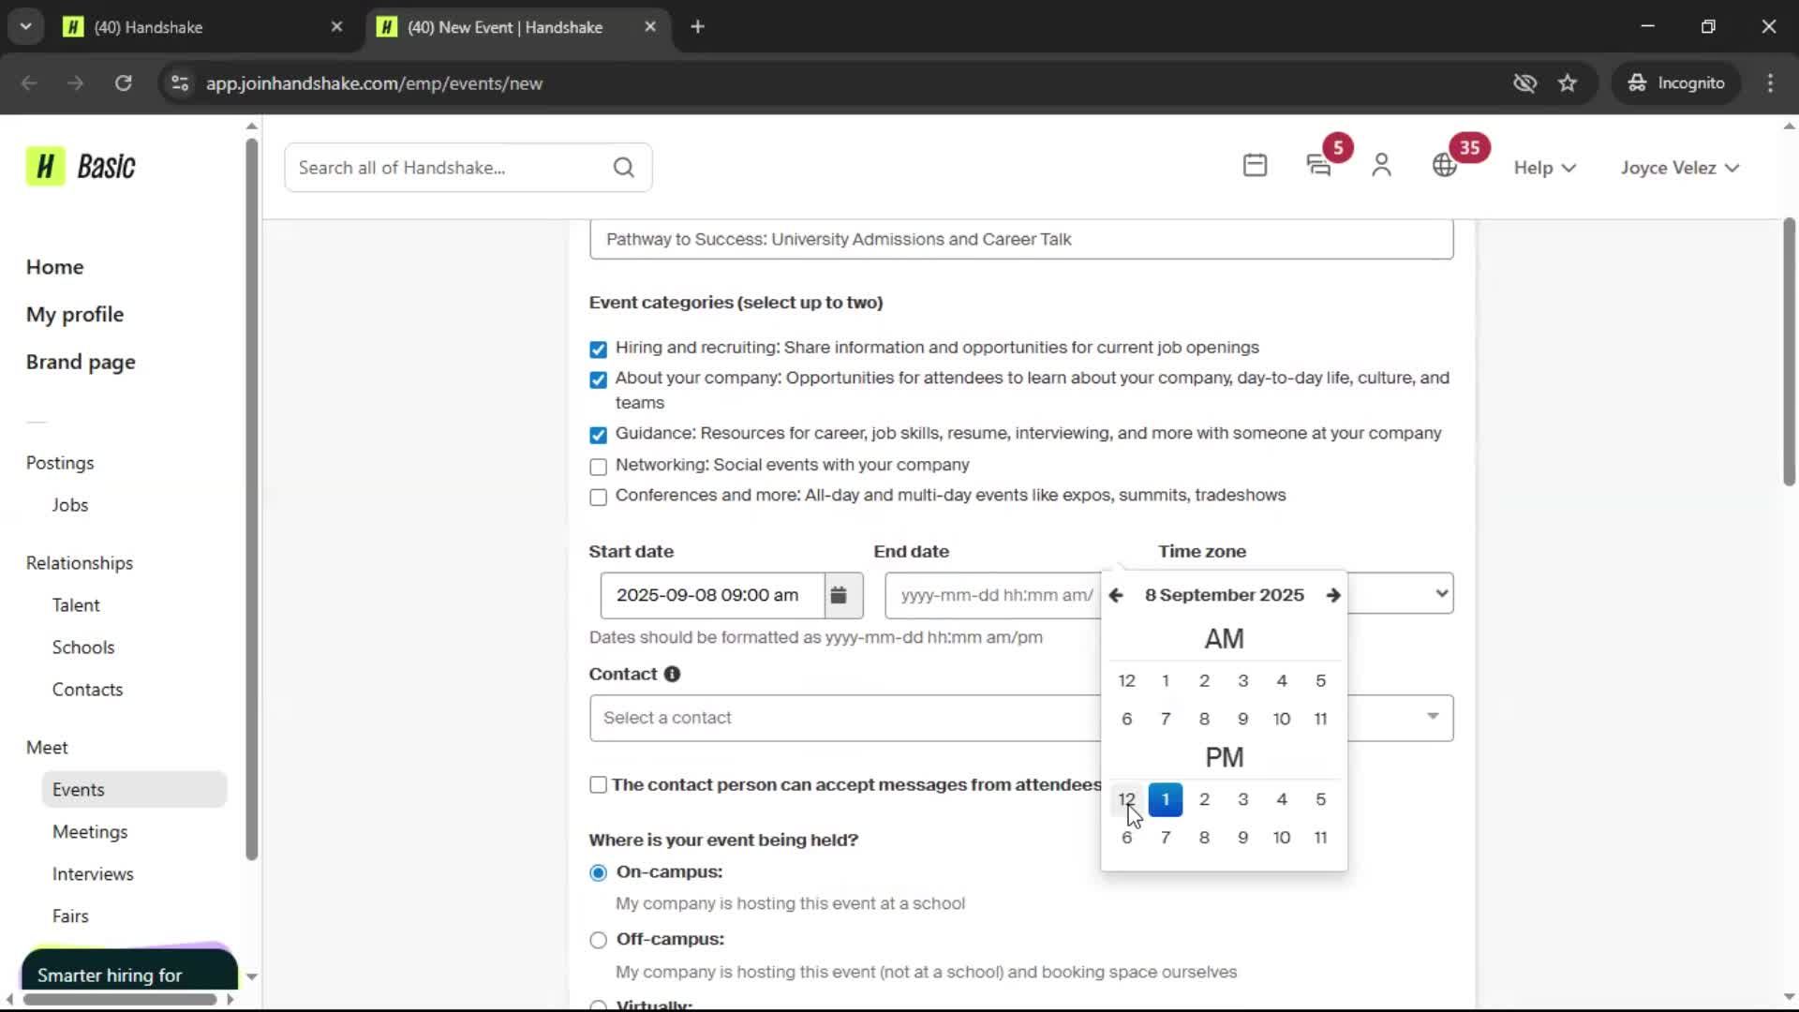Image resolution: width=1799 pixels, height=1012 pixels.
Task: Open the Chrome three-dot menu
Action: [1770, 83]
